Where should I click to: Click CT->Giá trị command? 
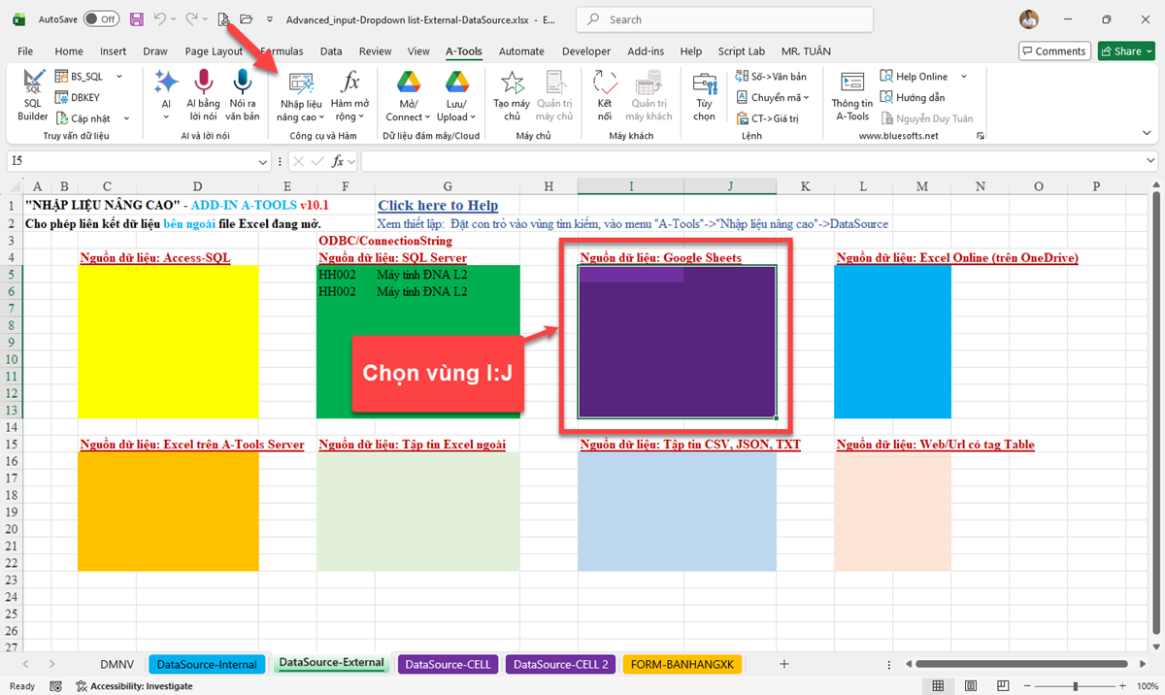pyautogui.click(x=767, y=118)
